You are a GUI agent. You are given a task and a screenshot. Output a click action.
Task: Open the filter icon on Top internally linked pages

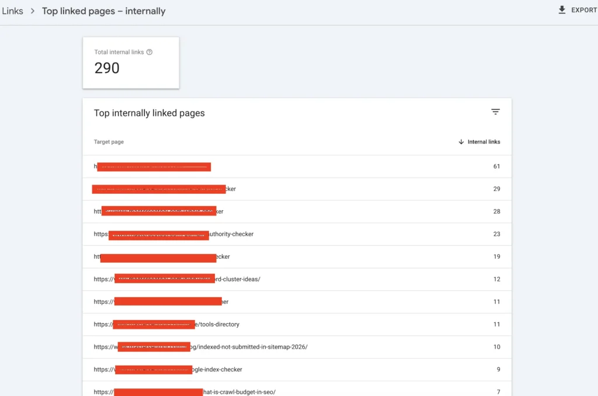pos(495,112)
